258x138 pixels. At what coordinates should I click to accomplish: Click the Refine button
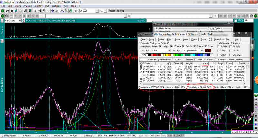[x=160, y=39]
